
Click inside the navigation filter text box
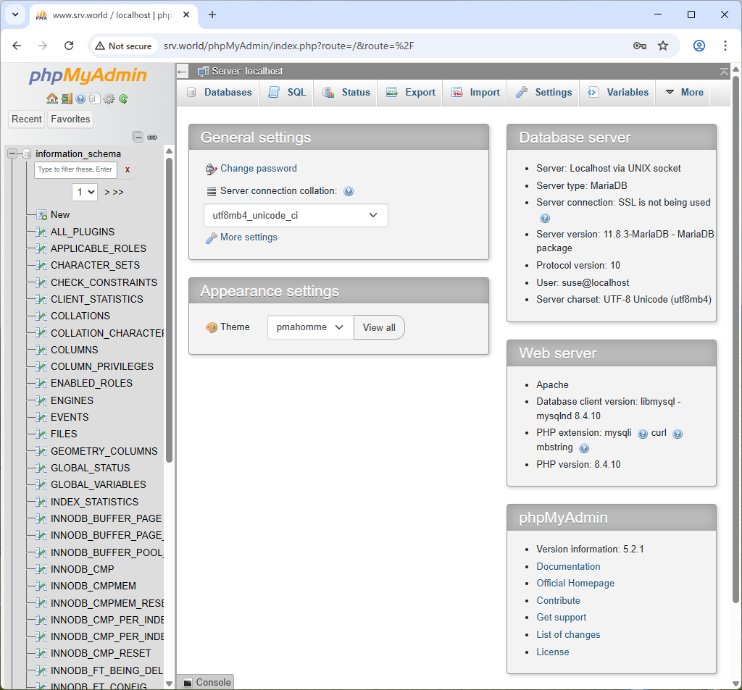point(75,169)
